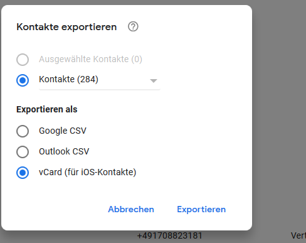Select the Kontakte (284) radio button
This screenshot has height=243, width=306.
(23, 80)
